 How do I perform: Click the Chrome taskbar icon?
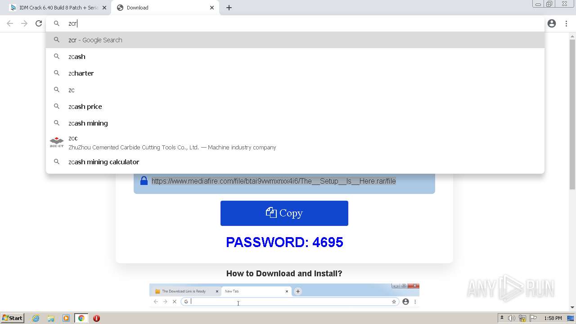(81, 318)
